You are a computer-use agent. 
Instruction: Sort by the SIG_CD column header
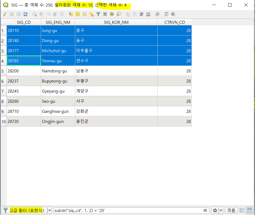pyautogui.click(x=24, y=22)
